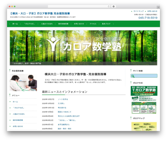Image resolution: width=167 pixels, height=141 pixels.
Task: Select 無料体験授業 in the green navigation bar
Action: [63, 24]
